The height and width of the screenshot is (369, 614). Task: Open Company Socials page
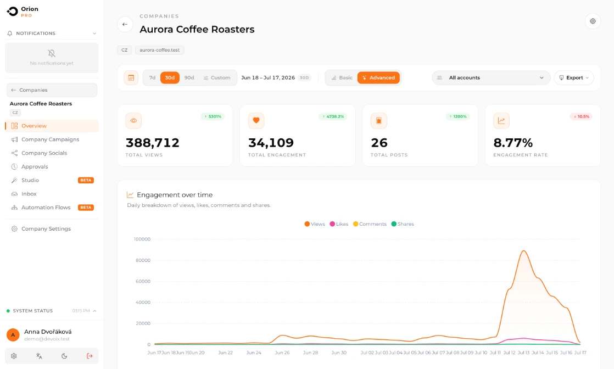click(x=52, y=153)
